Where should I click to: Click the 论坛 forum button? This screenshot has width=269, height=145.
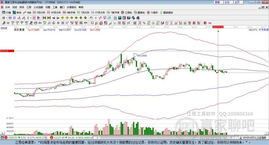[229, 2]
